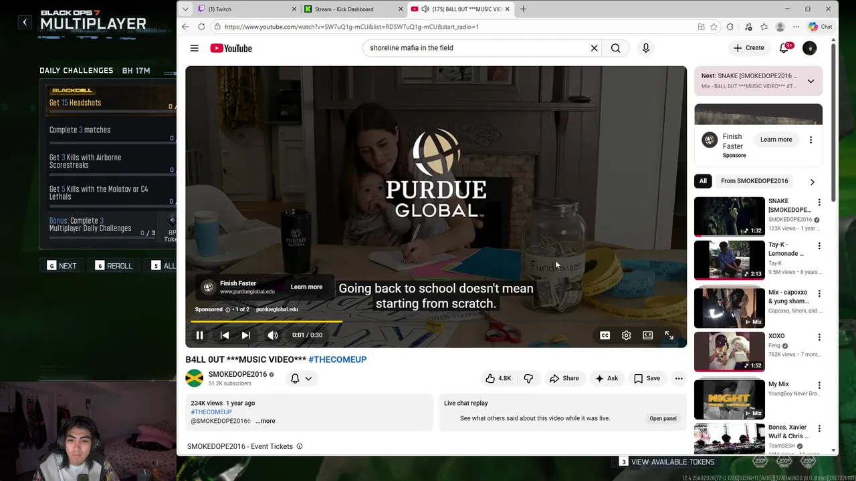This screenshot has width=856, height=481.
Task: Click the Create button on YouTube
Action: click(748, 48)
